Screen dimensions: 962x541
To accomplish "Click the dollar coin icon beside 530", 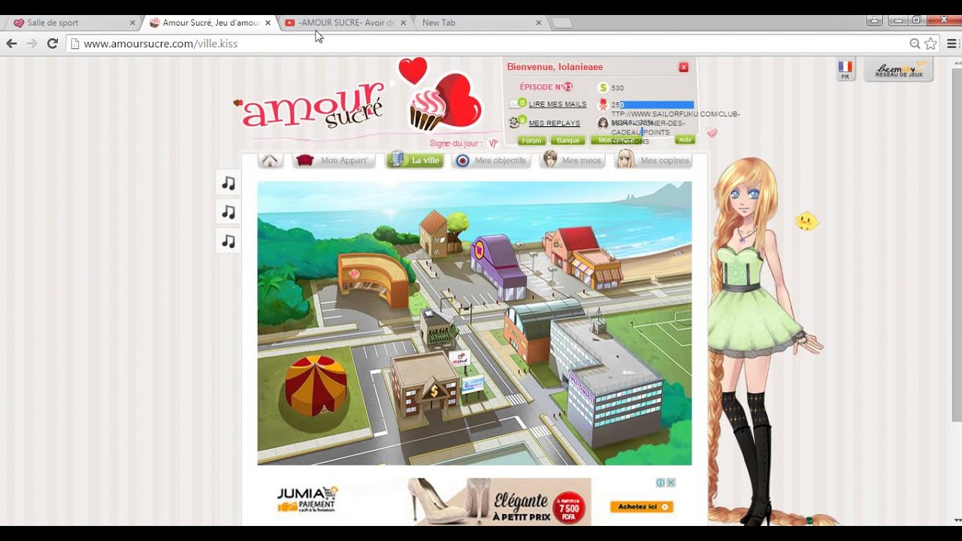I will [603, 88].
